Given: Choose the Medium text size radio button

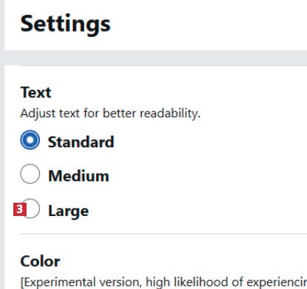Looking at the screenshot, I should point(30,174).
